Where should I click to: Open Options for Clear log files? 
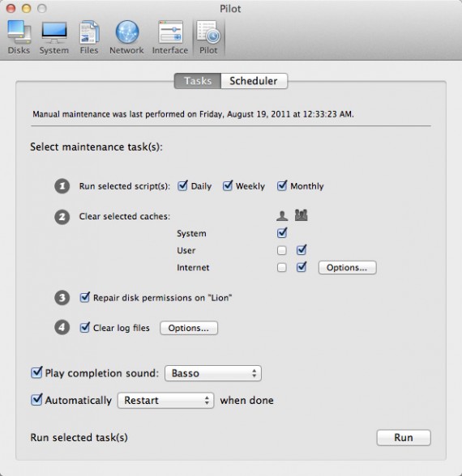click(189, 328)
